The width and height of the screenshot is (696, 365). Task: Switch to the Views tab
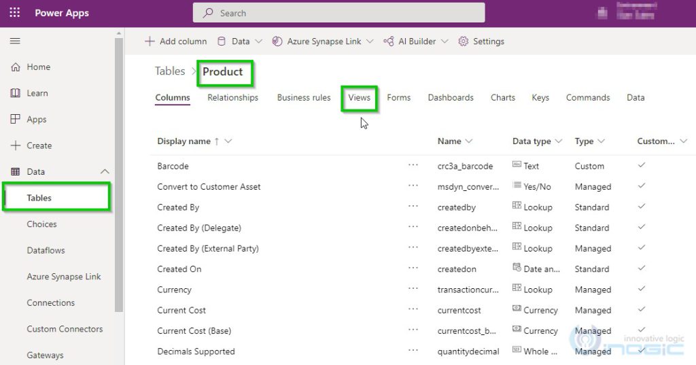(359, 98)
